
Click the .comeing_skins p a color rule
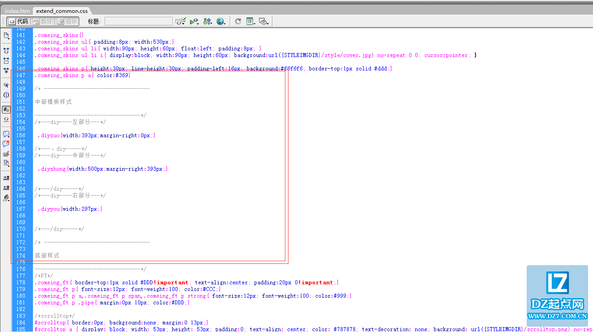(82, 75)
